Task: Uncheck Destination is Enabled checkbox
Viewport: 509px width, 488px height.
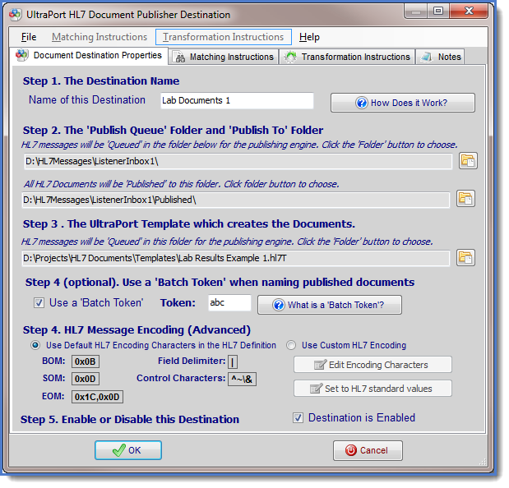Action: tap(298, 417)
